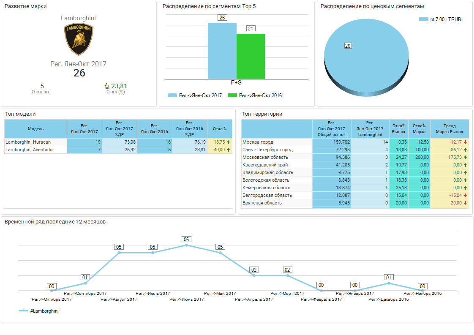This screenshot has height=335, width=474.
Task: Click Московская область territory name
Action: click(x=265, y=157)
